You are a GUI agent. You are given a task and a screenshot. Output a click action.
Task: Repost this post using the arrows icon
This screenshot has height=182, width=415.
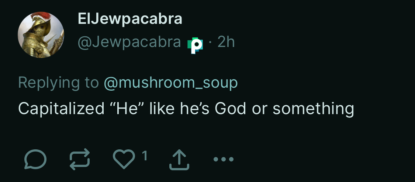80,160
